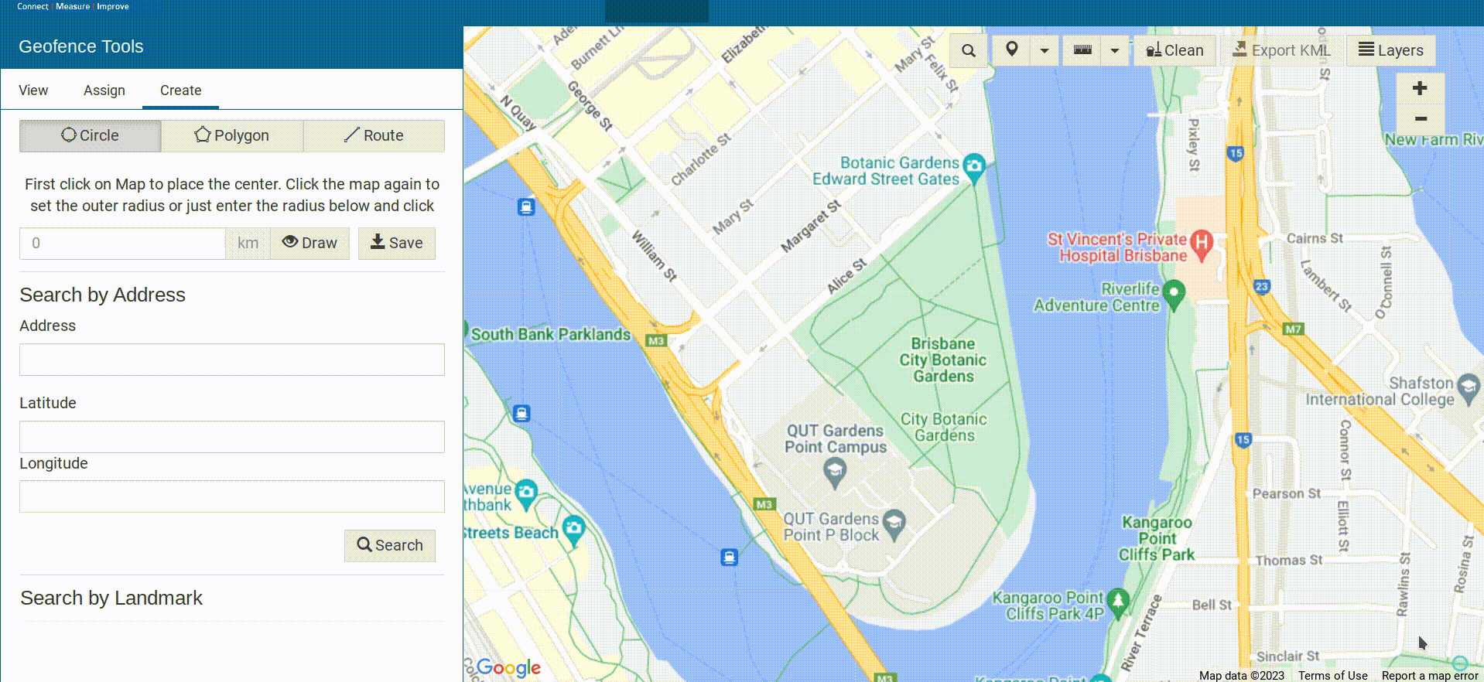Choose the Polygon geofence shape
This screenshot has height=682, width=1484.
click(x=232, y=135)
